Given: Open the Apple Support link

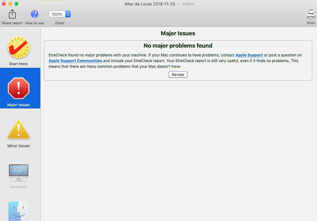Looking at the screenshot, I should tap(249, 55).
